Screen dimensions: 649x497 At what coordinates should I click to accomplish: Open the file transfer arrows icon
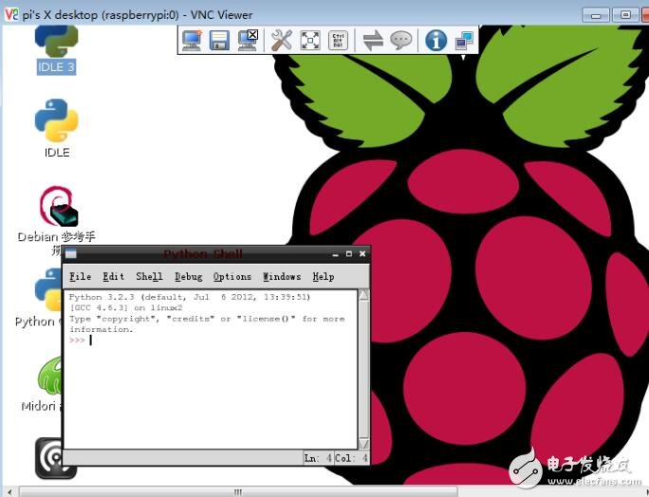[373, 40]
